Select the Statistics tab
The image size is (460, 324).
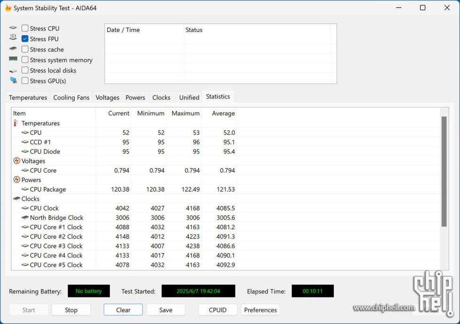click(218, 97)
